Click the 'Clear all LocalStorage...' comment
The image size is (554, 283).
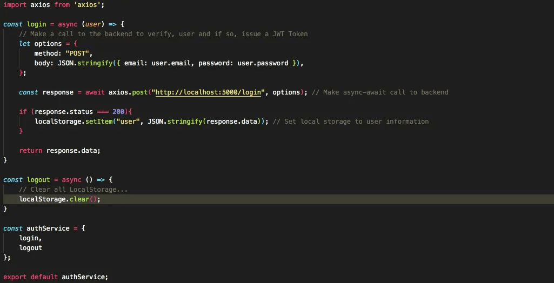click(x=73, y=190)
